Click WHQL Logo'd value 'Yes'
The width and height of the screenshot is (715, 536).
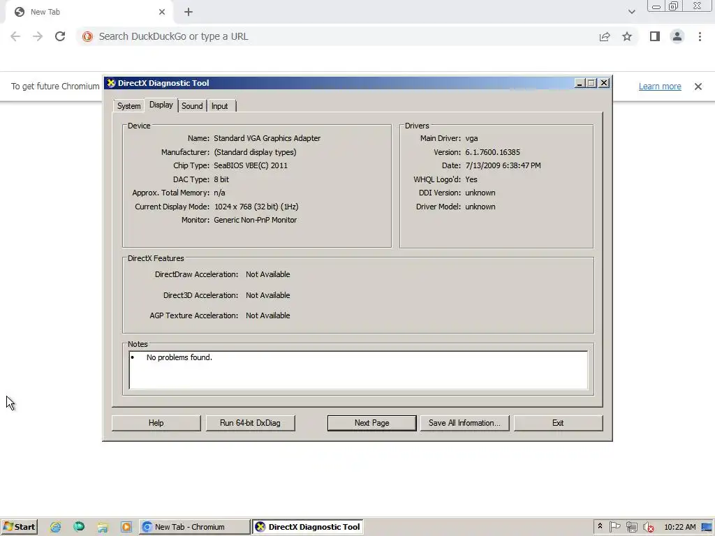[471, 179]
